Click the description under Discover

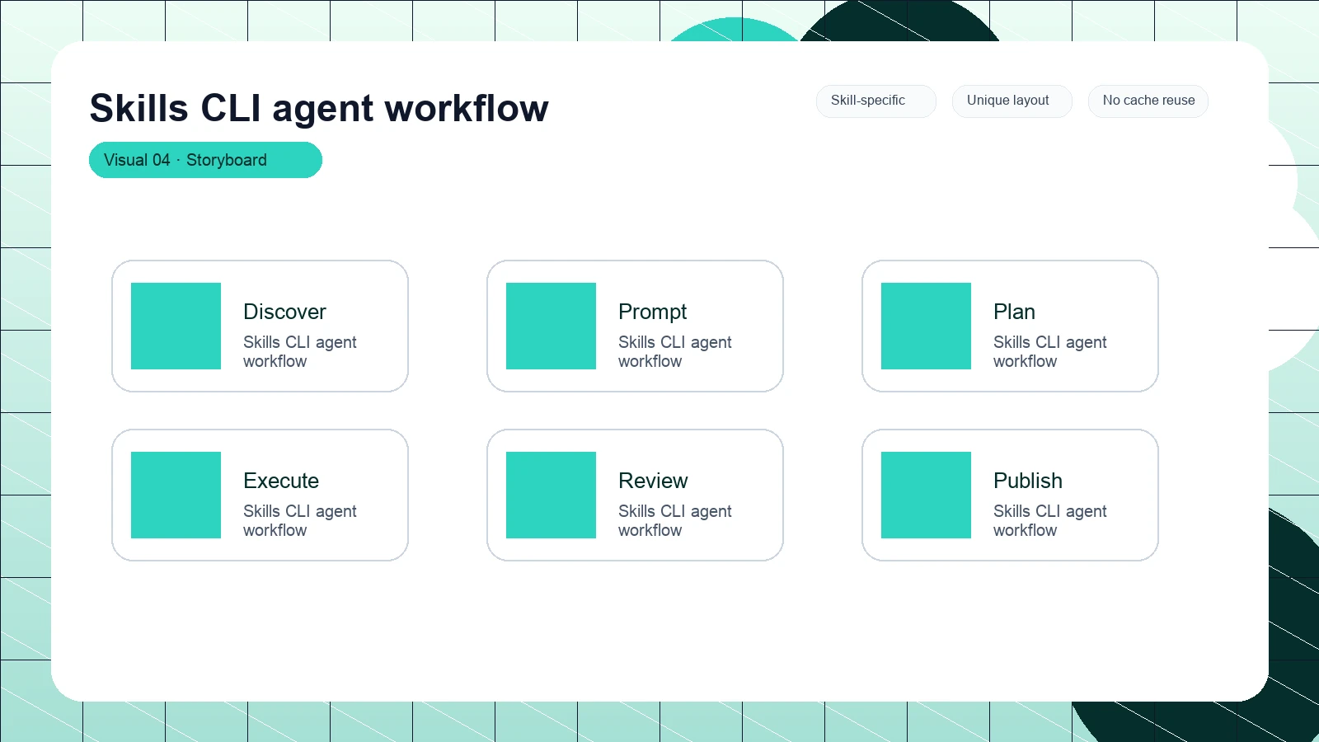(300, 351)
